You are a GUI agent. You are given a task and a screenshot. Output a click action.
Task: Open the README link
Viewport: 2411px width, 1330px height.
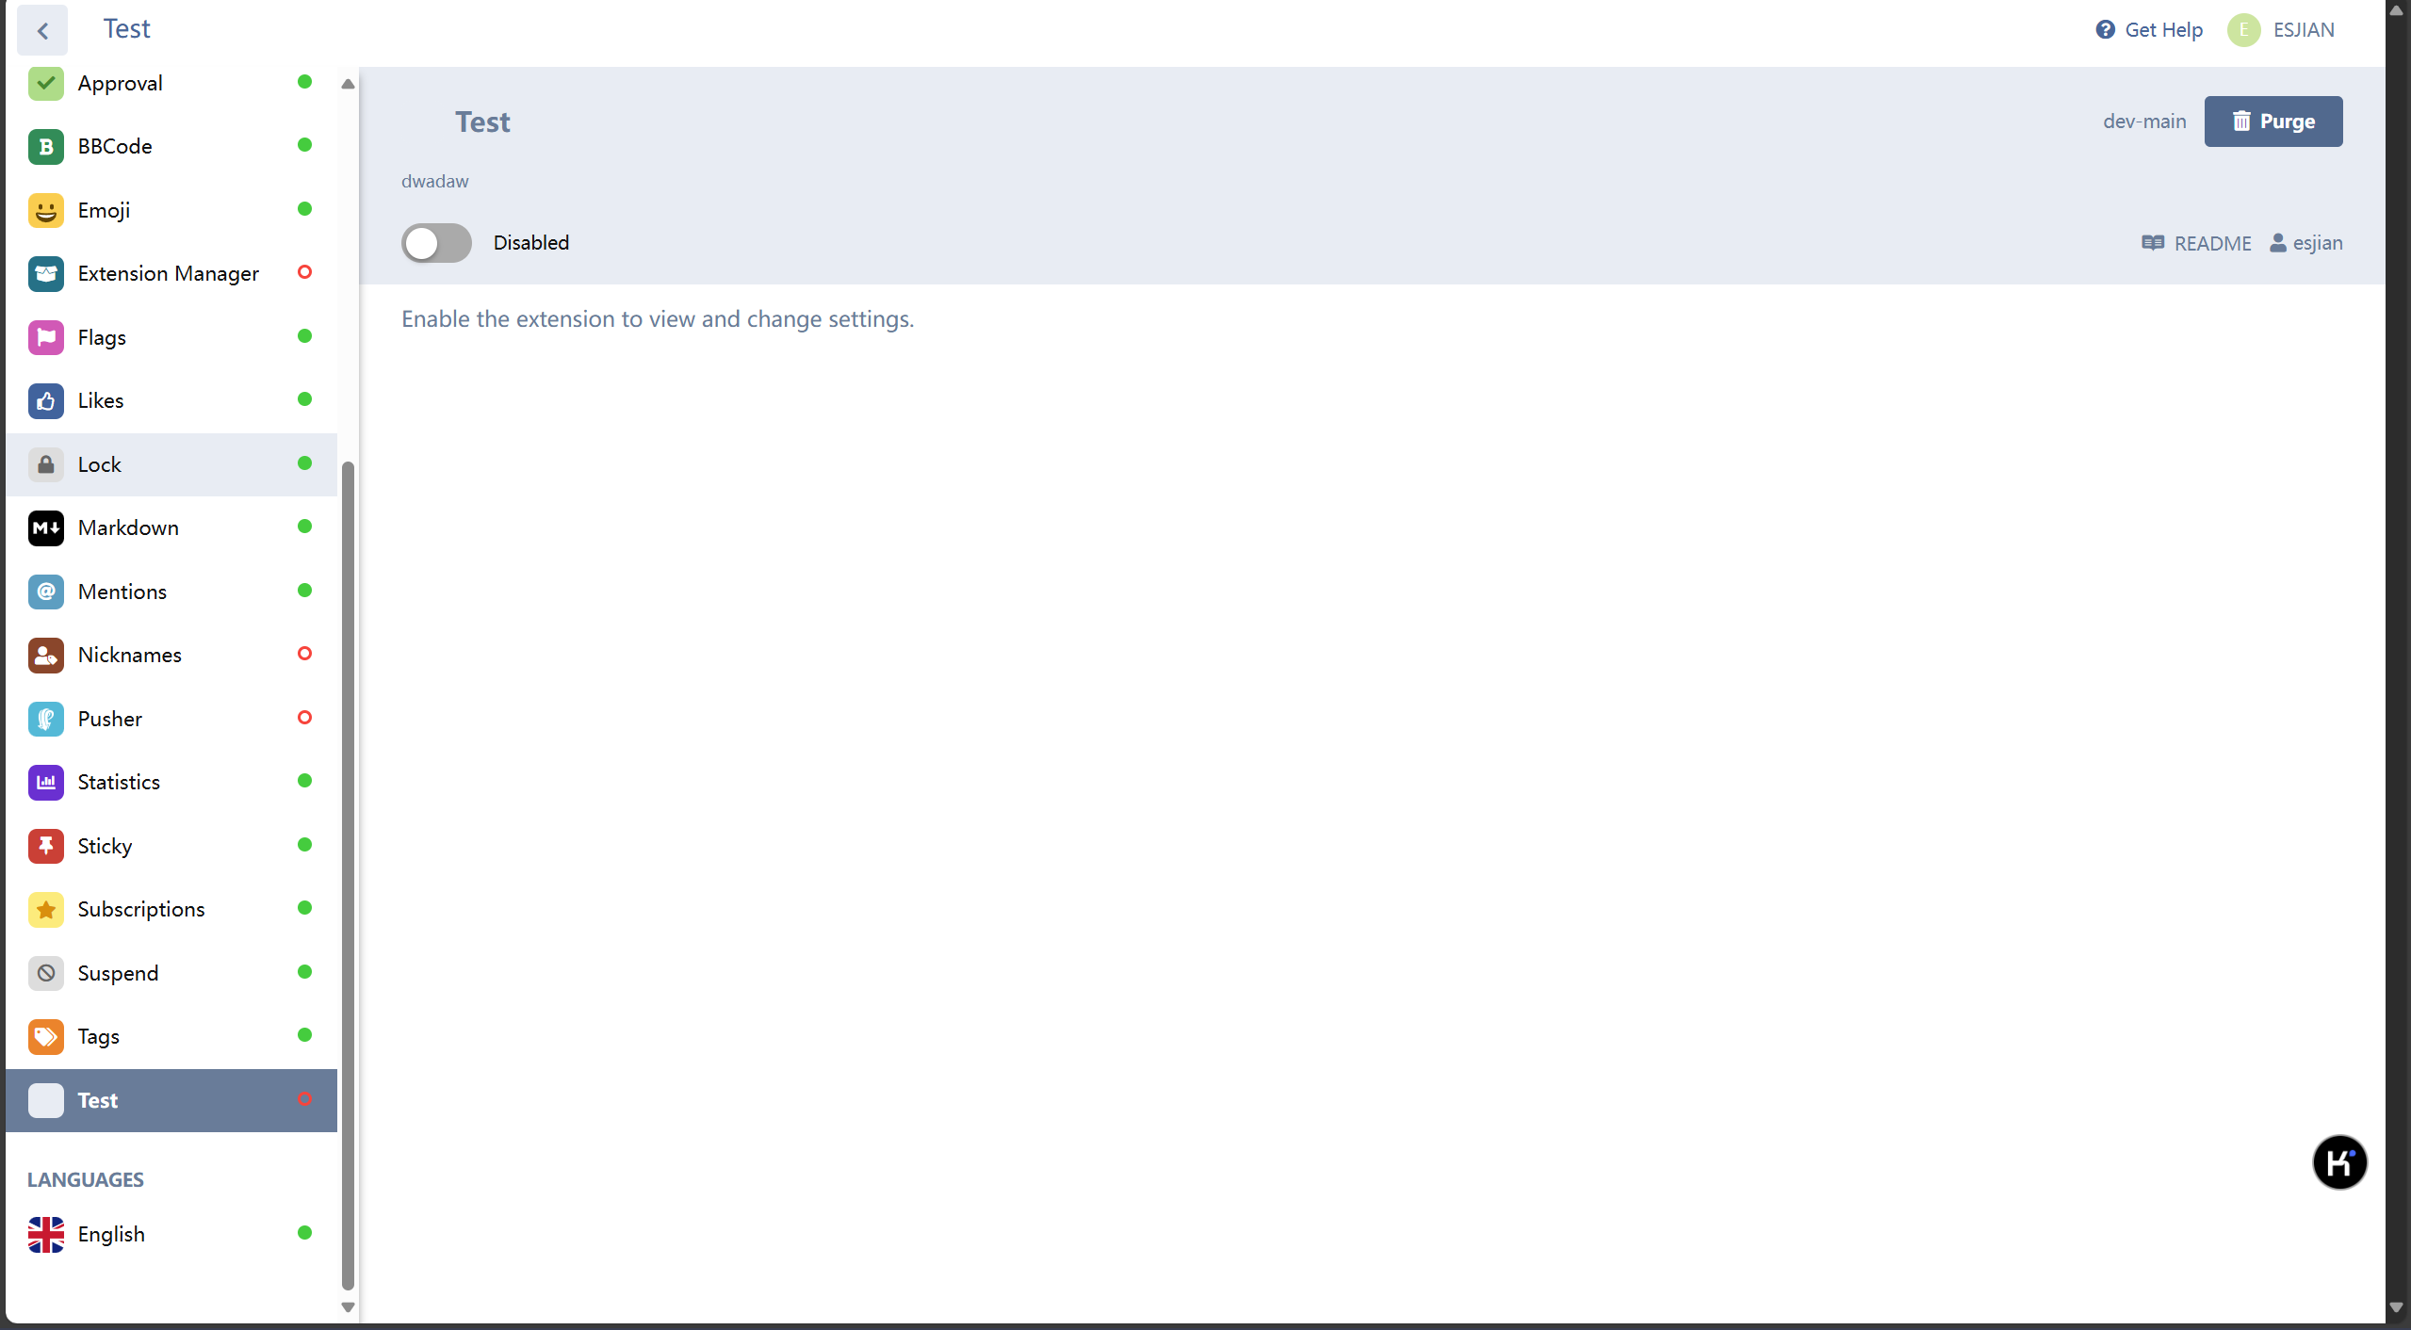click(2196, 244)
